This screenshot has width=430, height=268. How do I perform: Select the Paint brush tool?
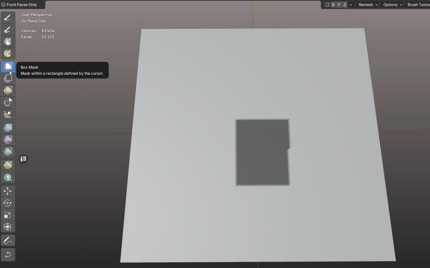(8, 30)
